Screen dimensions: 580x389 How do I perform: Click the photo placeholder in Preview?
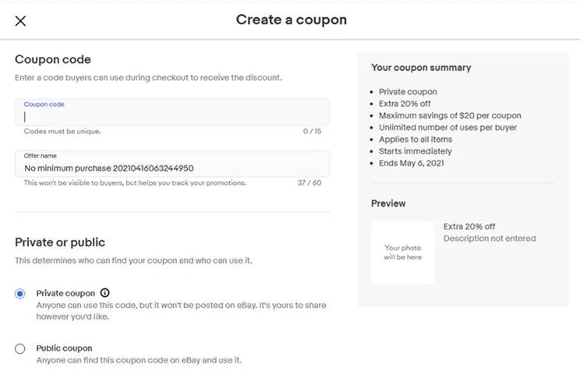(x=403, y=253)
